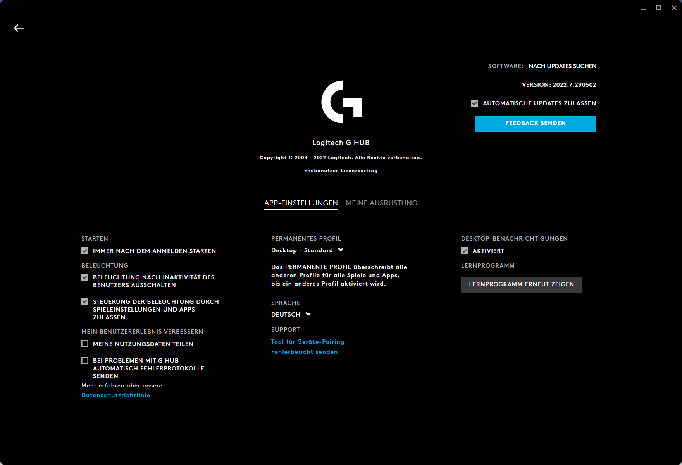Toggle Steuerung der Beleuchtung durch Spieleinstellungen
This screenshot has height=465, width=682.
pyautogui.click(x=85, y=301)
